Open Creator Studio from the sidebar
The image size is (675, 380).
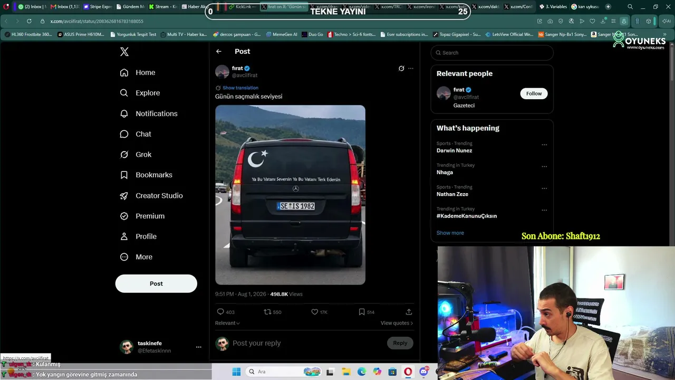tap(151, 196)
